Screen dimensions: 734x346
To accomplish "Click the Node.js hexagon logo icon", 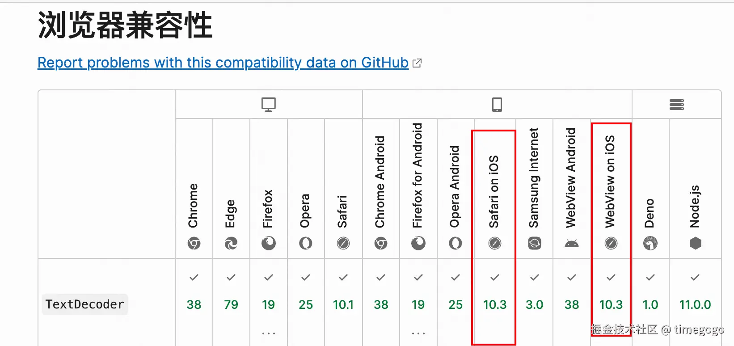I will pos(696,244).
